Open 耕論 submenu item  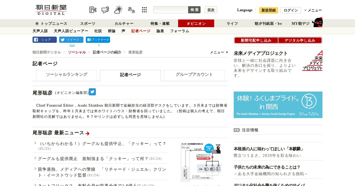[112, 31]
